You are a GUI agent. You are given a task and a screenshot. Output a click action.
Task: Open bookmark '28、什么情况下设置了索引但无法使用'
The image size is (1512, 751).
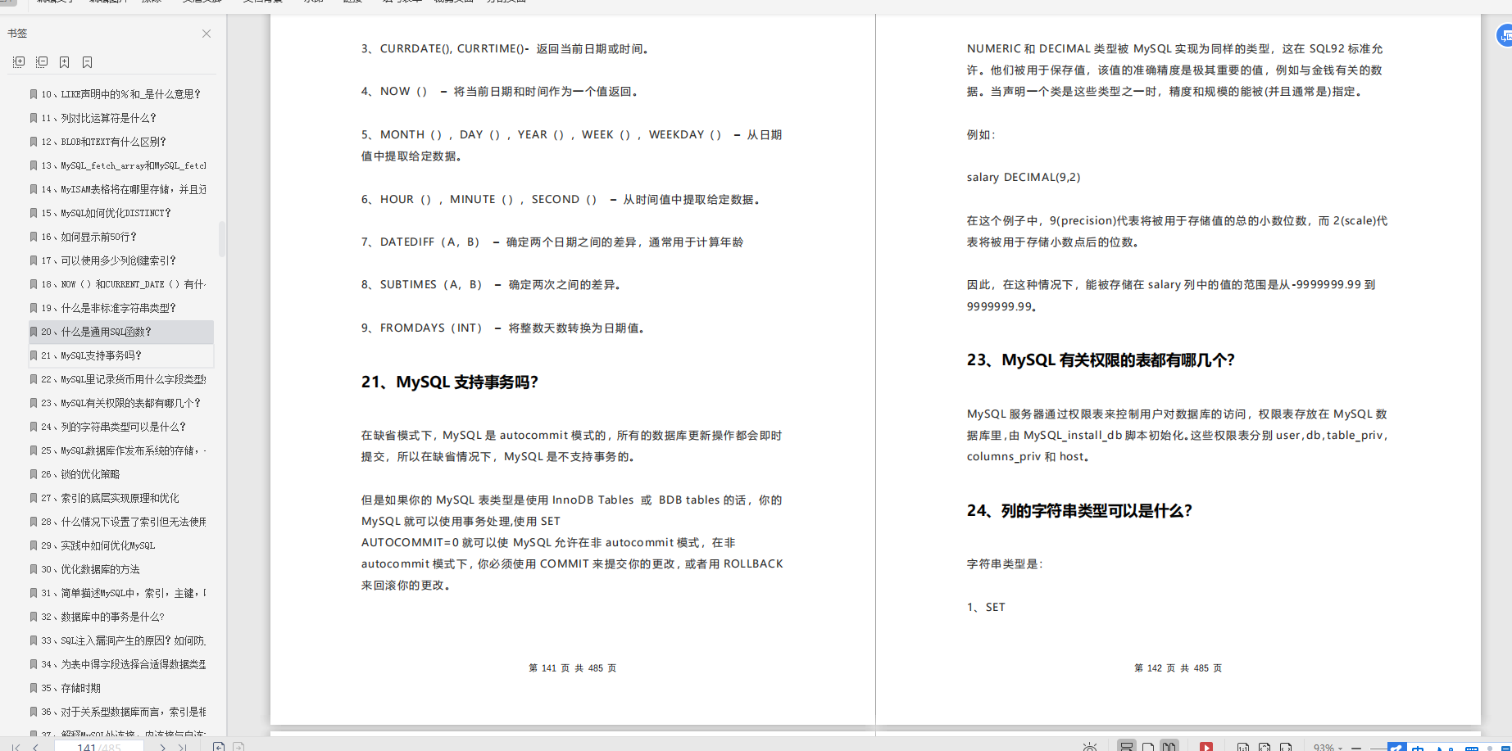click(120, 522)
